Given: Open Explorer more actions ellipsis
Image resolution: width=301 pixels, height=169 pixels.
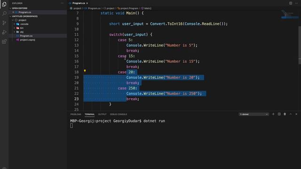Looking at the screenshot, I should (62, 3).
